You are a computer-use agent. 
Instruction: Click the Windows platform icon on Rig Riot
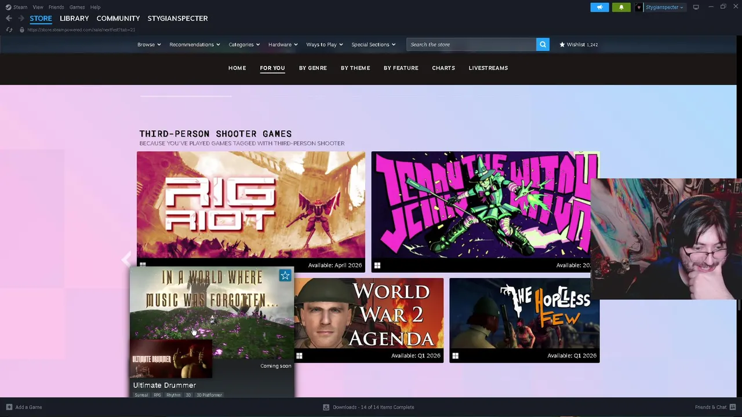coord(143,265)
